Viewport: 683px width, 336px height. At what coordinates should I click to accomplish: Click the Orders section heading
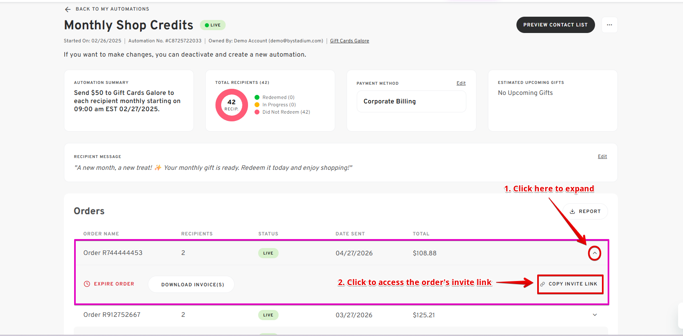89,211
